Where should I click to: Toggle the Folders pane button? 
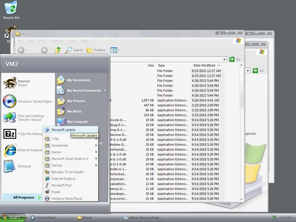(96, 50)
